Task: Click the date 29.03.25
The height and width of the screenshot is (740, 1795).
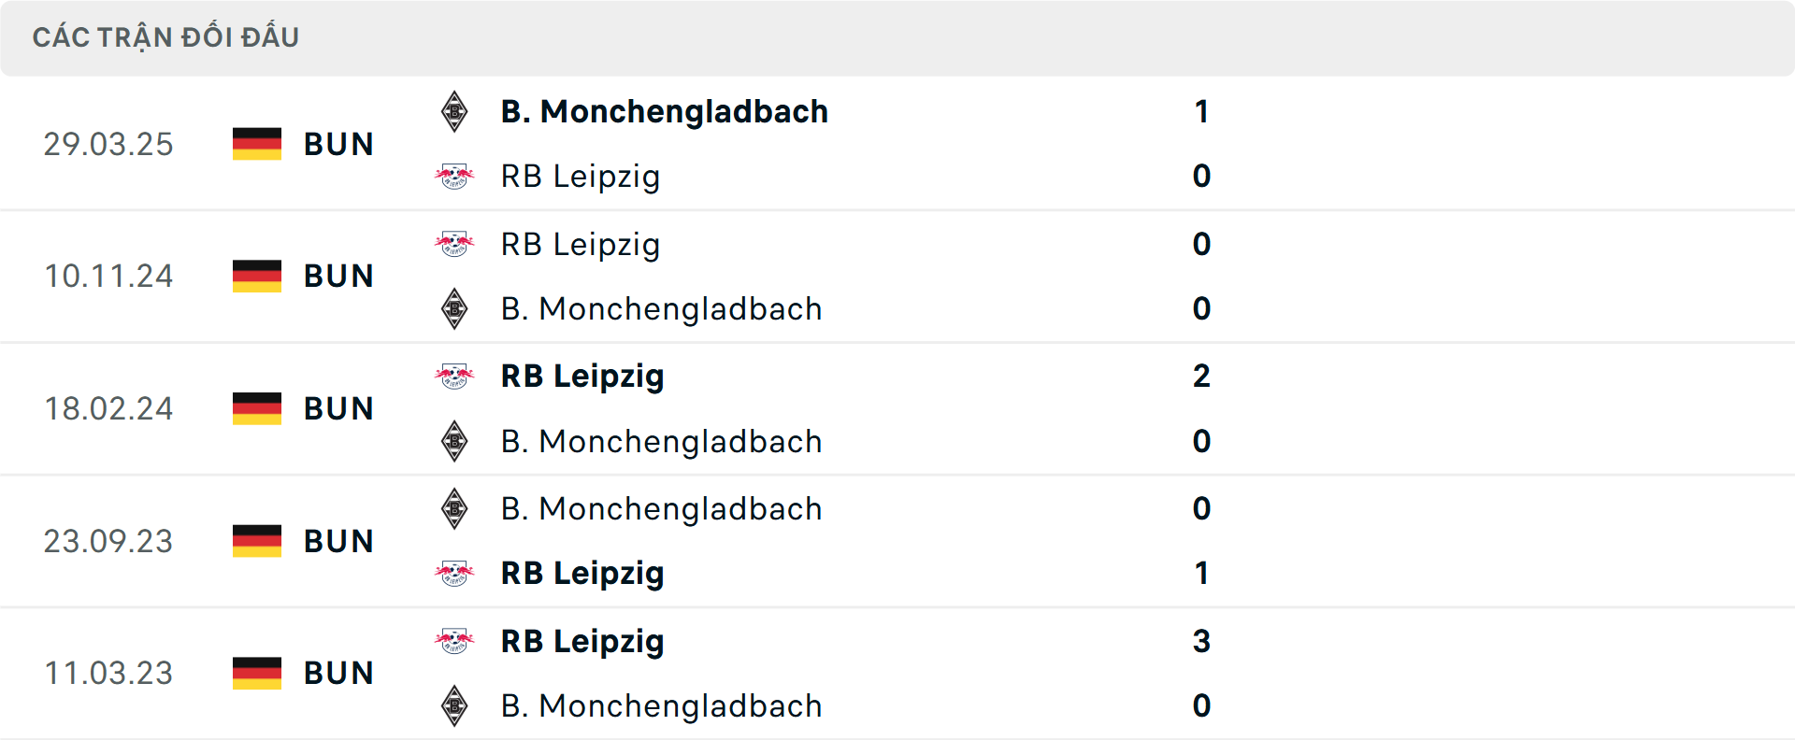Action: [108, 144]
